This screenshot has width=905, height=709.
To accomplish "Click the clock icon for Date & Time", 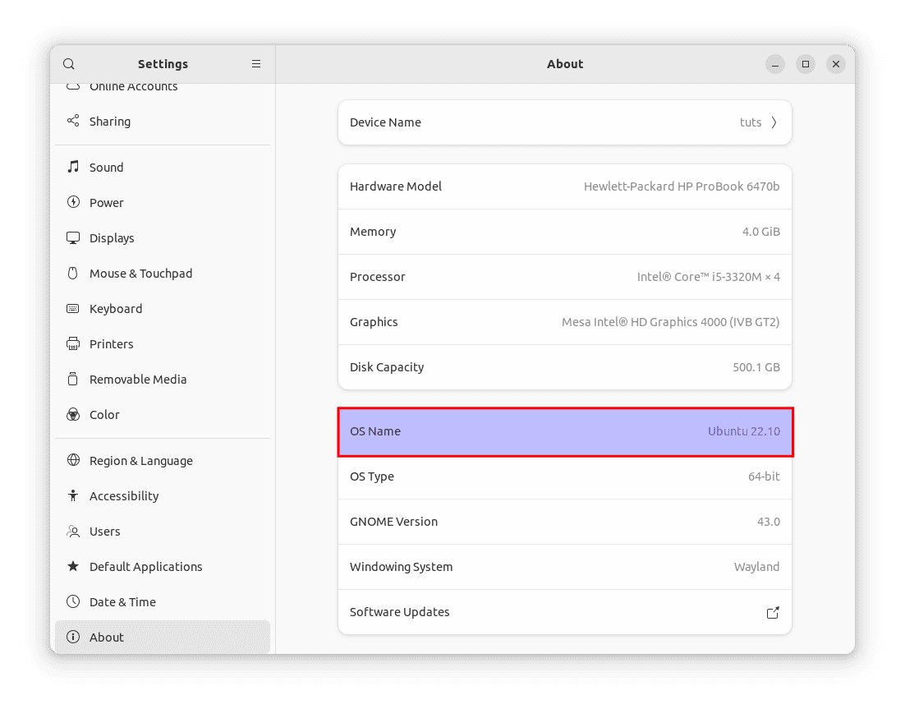I will (73, 601).
